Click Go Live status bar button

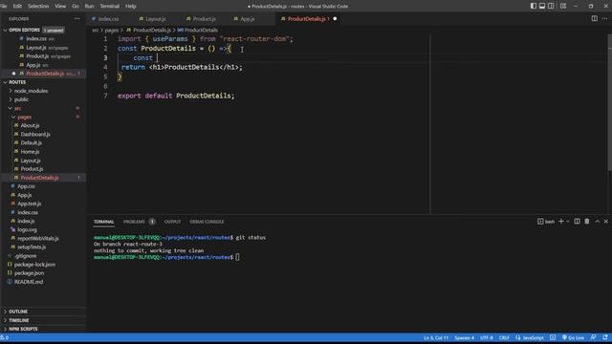pyautogui.click(x=573, y=337)
